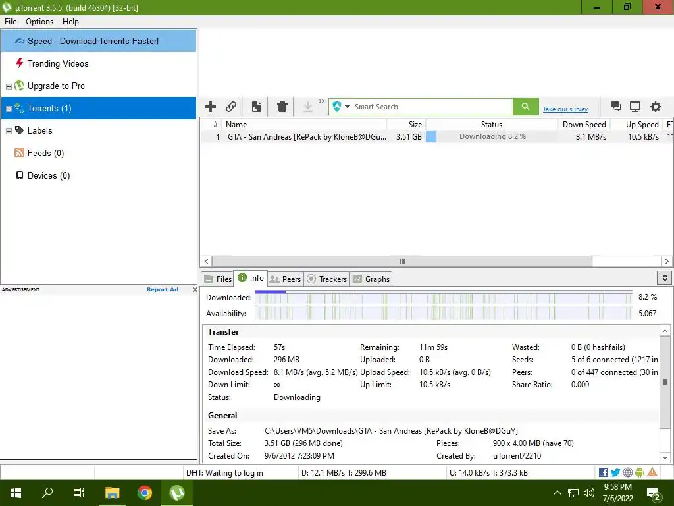Viewport: 674px width, 506px height.
Task: Click the torrent list scroll-right arrow
Action: (667, 261)
